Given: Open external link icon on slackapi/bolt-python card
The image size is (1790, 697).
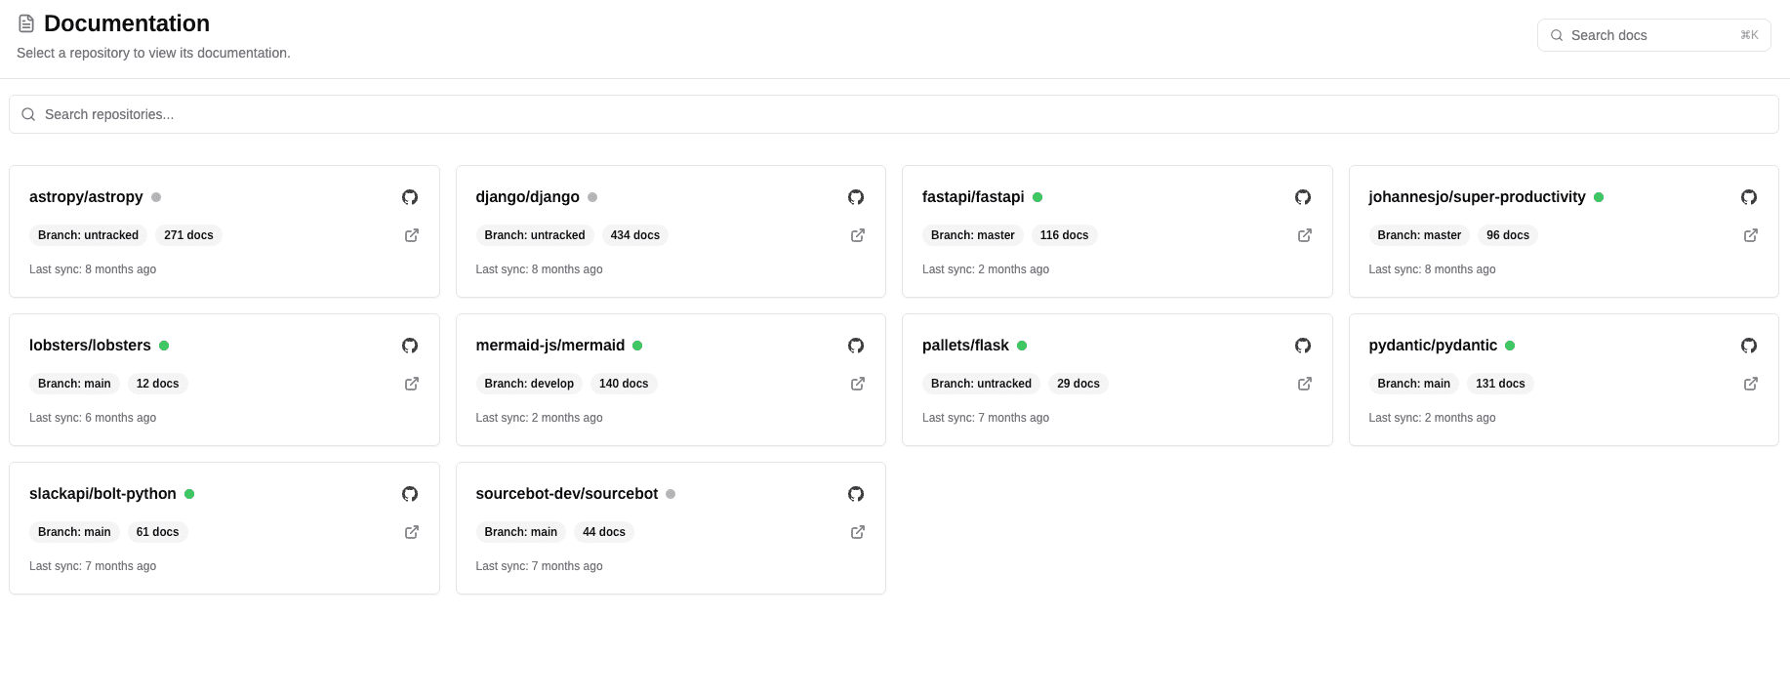Looking at the screenshot, I should coord(412,532).
